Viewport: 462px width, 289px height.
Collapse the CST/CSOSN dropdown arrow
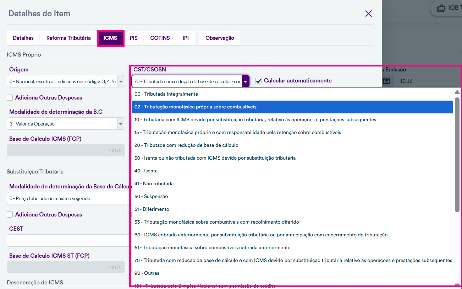click(x=245, y=82)
